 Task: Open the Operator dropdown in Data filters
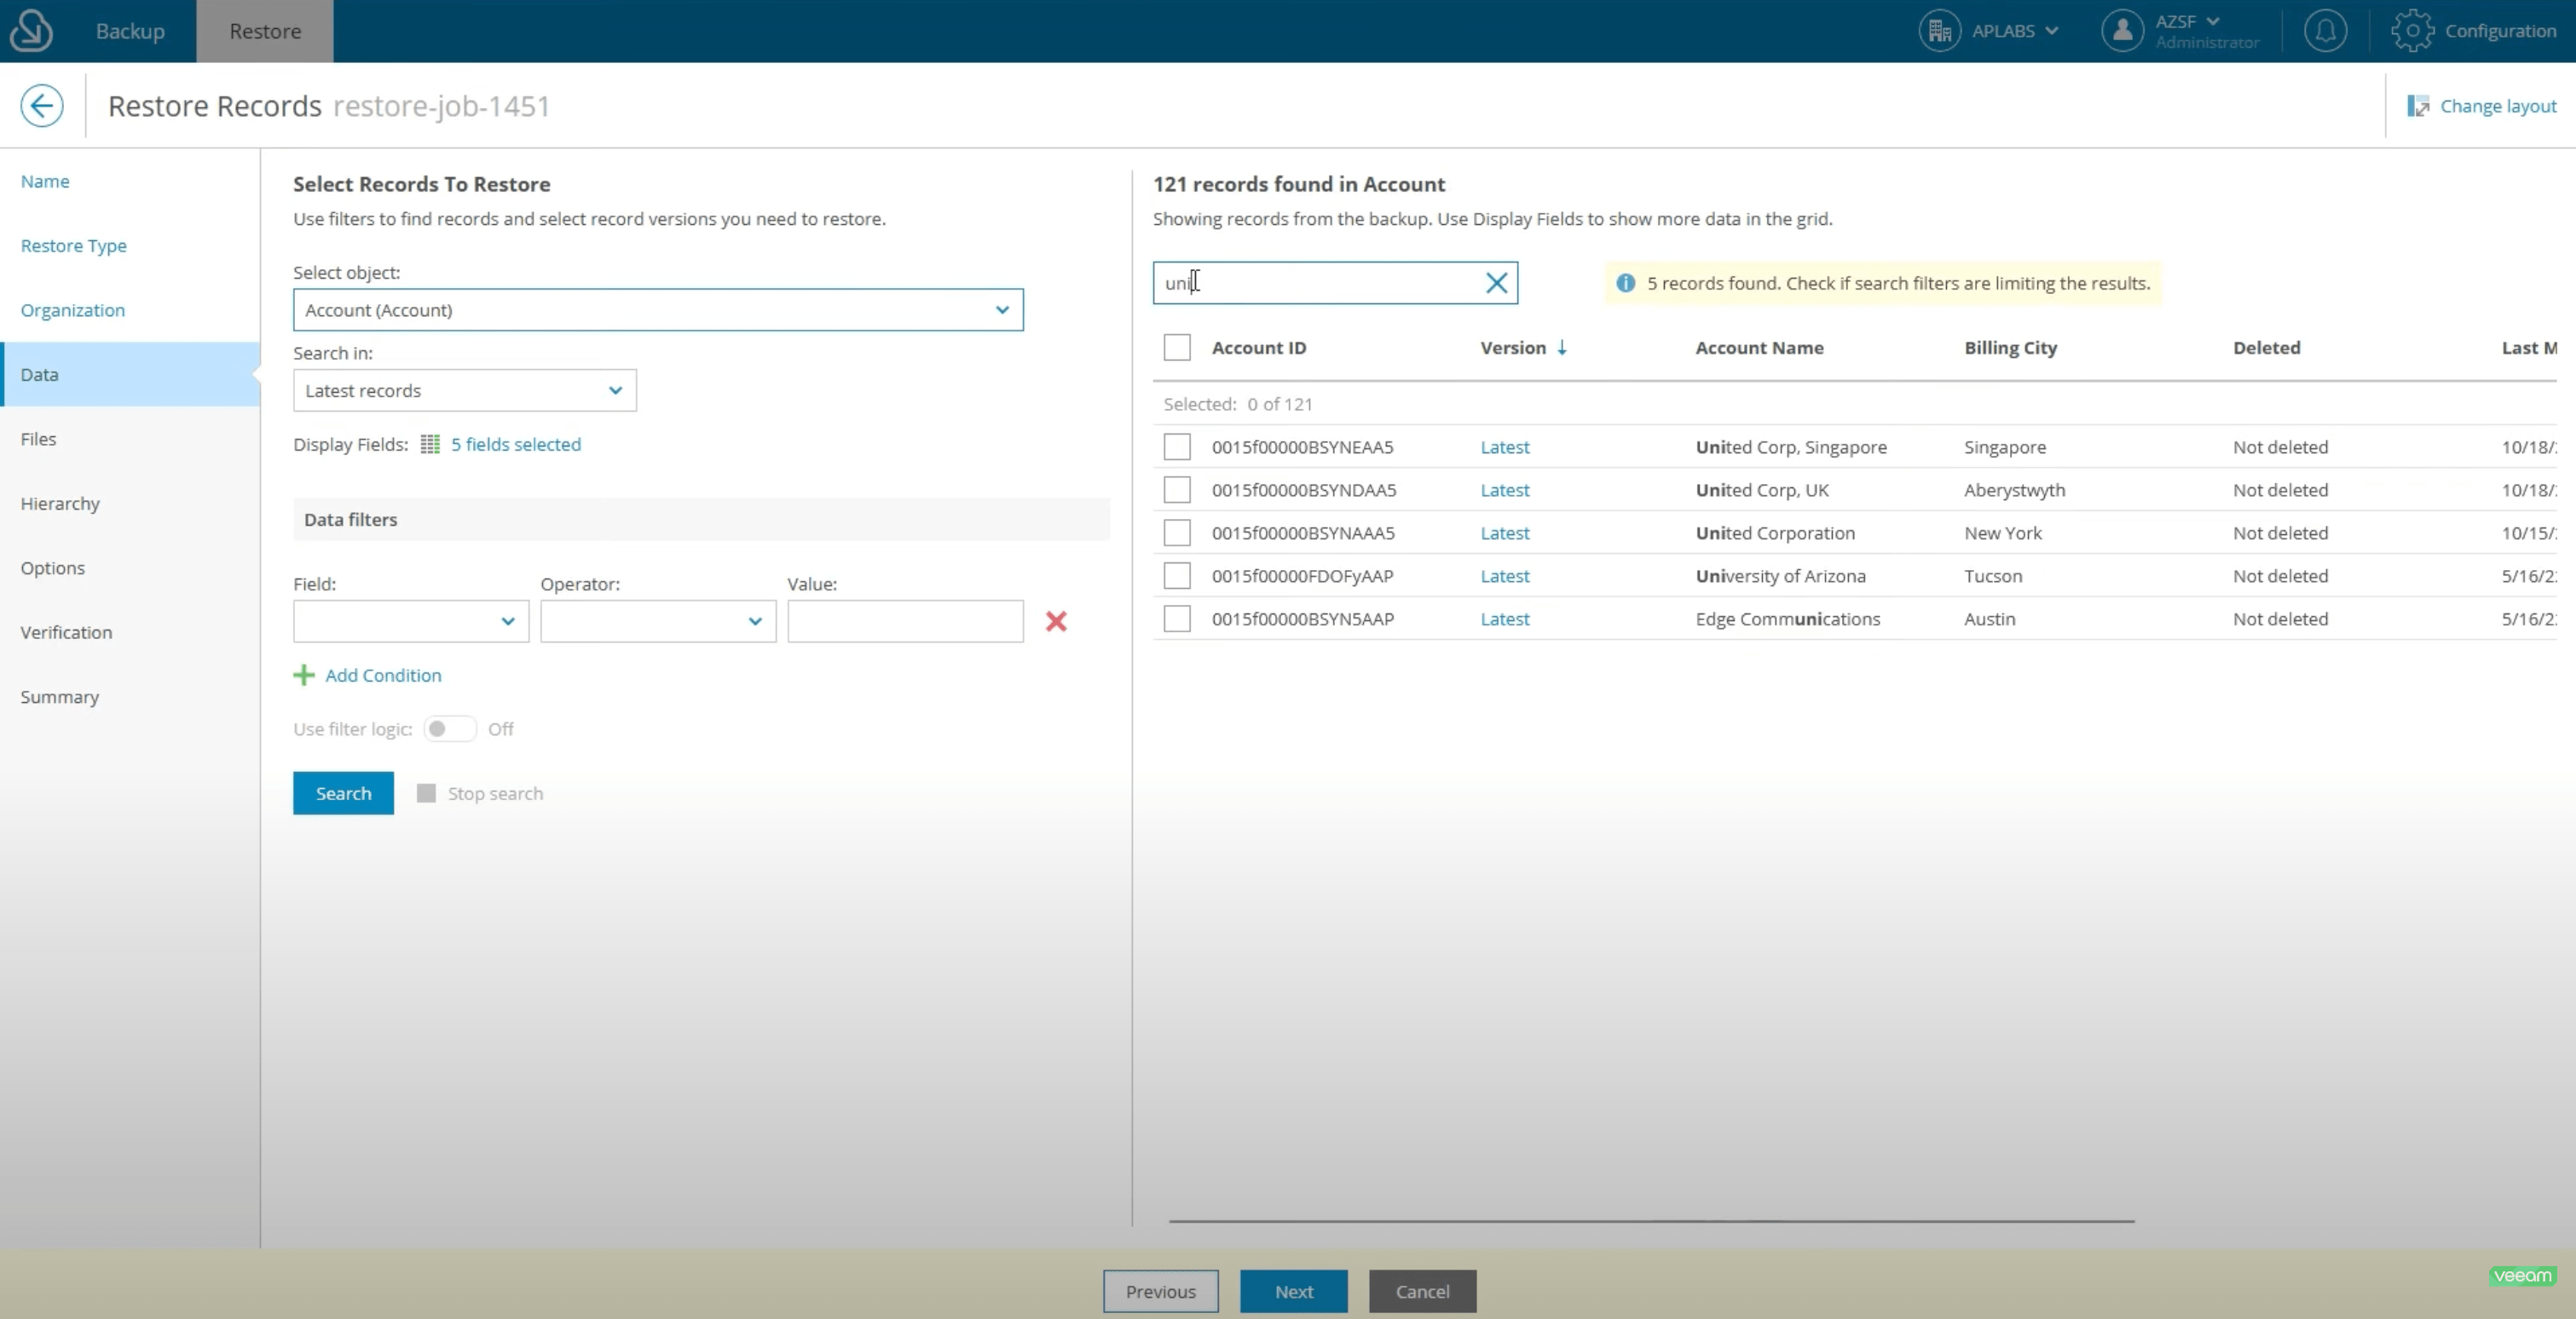click(x=657, y=621)
